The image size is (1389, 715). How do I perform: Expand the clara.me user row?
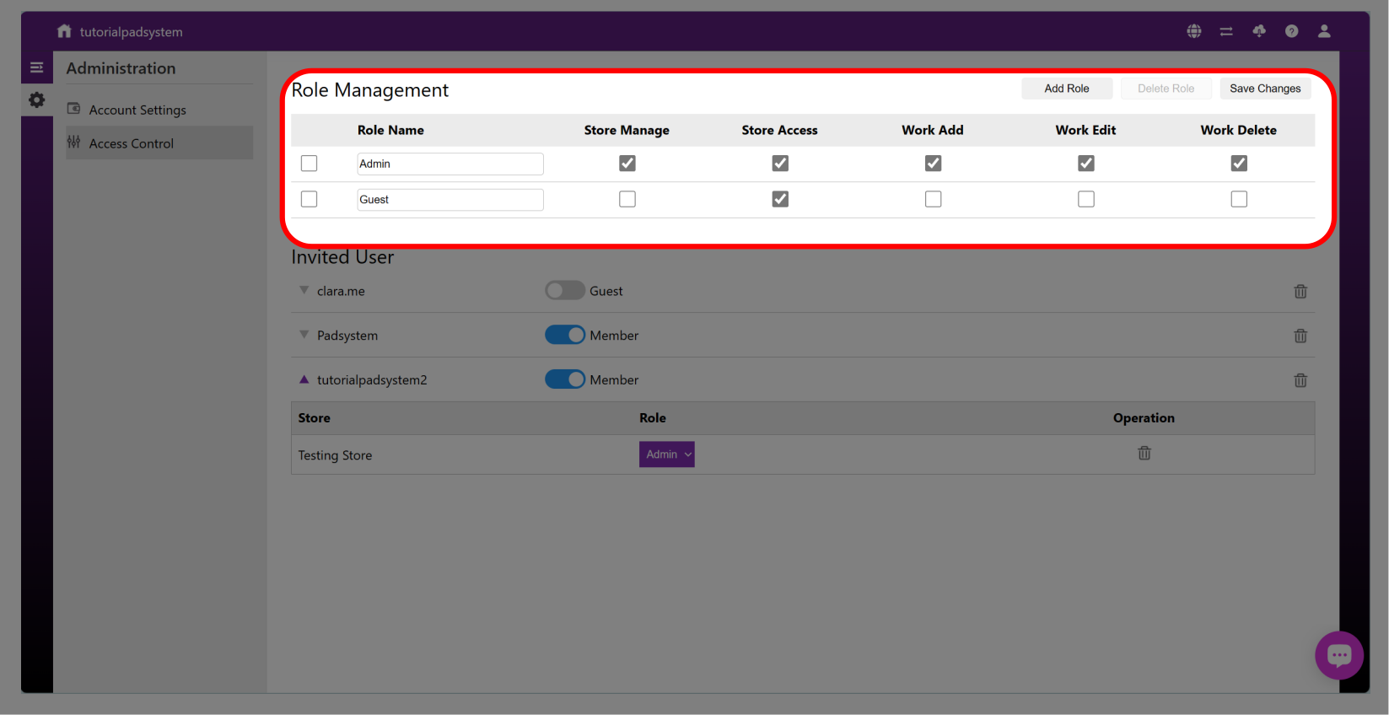(304, 290)
